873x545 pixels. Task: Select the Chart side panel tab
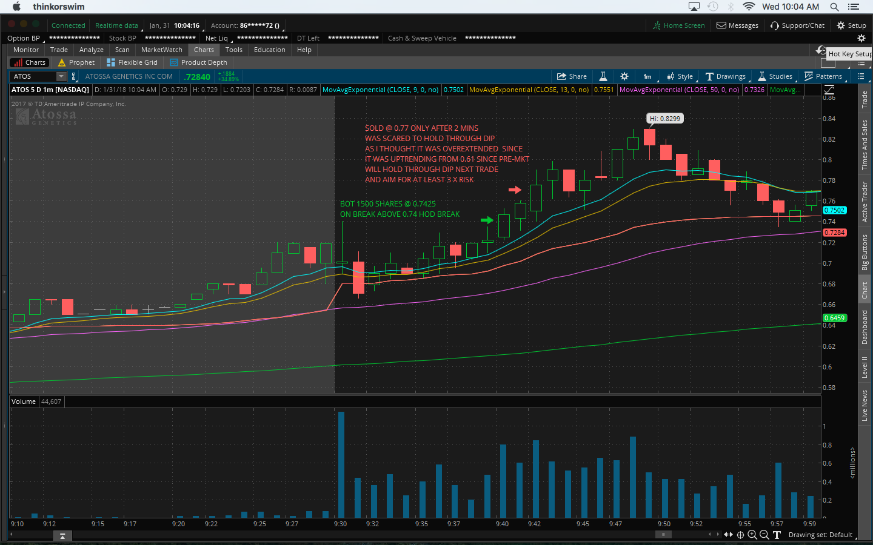tap(865, 291)
